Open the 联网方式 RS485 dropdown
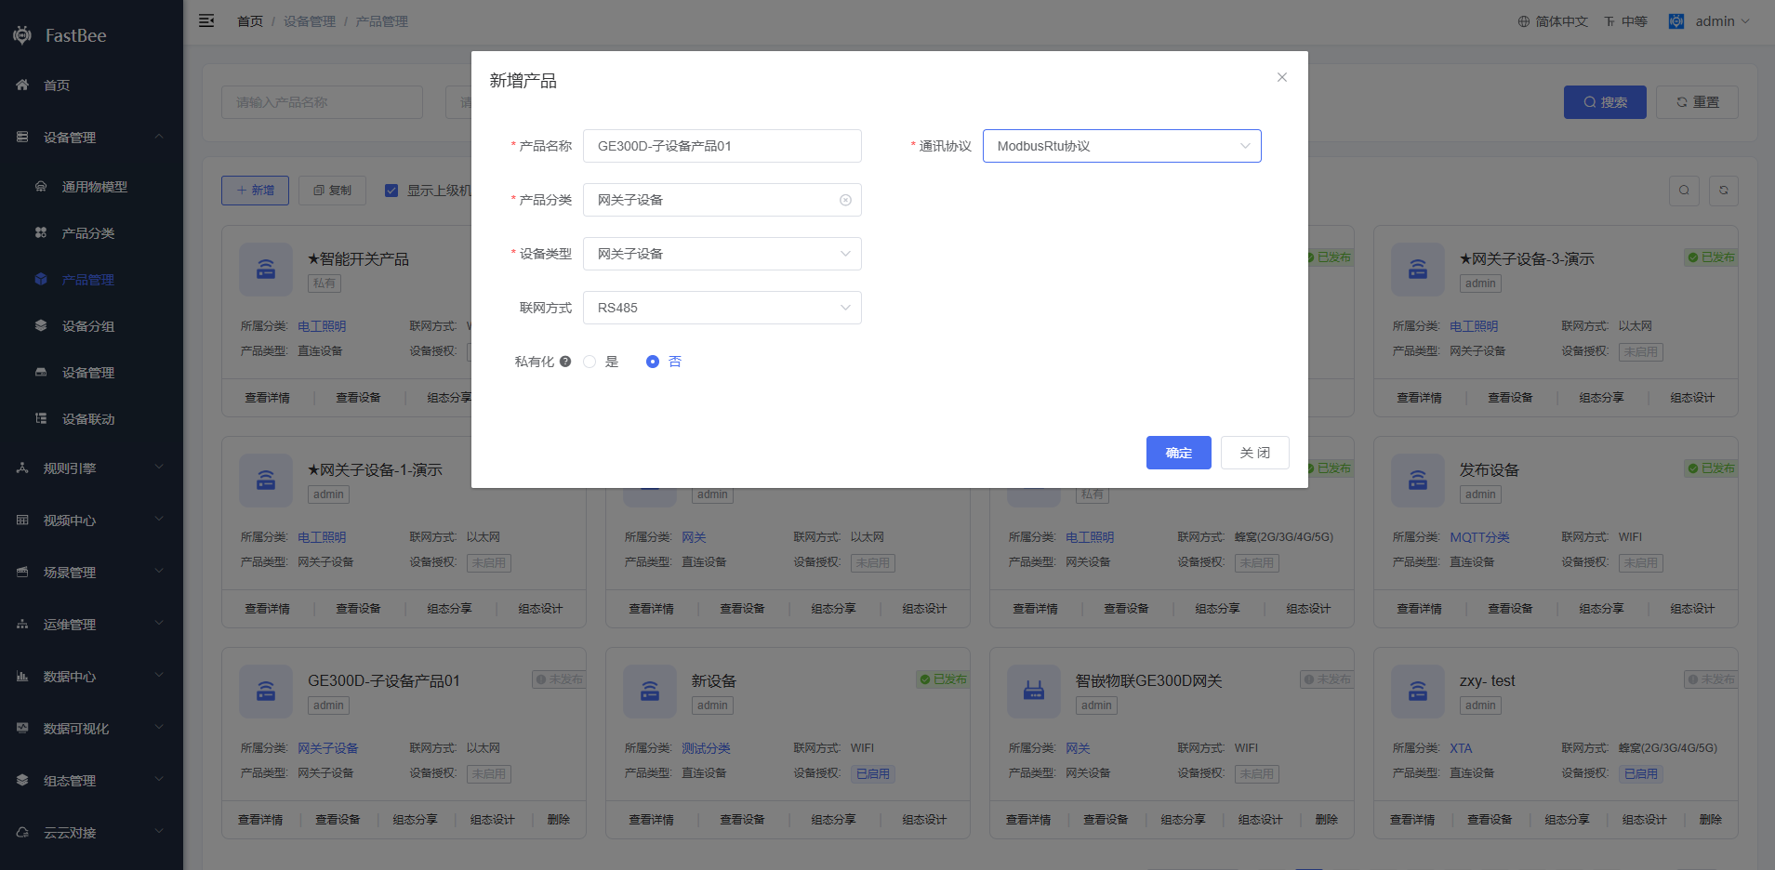Viewport: 1775px width, 870px height. point(722,308)
